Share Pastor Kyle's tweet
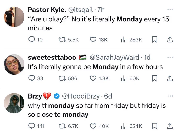 (170, 40)
